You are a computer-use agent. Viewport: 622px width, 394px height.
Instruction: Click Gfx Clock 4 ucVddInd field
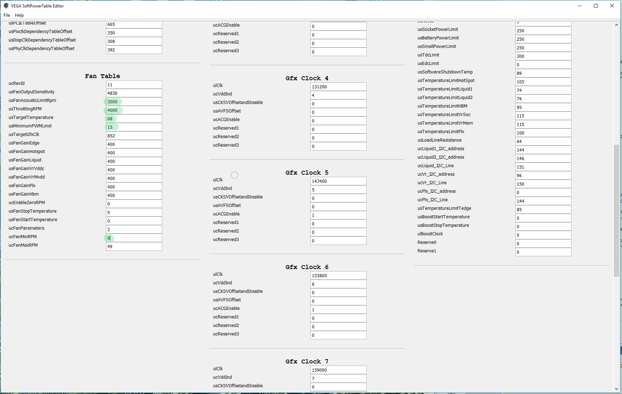pyautogui.click(x=339, y=95)
